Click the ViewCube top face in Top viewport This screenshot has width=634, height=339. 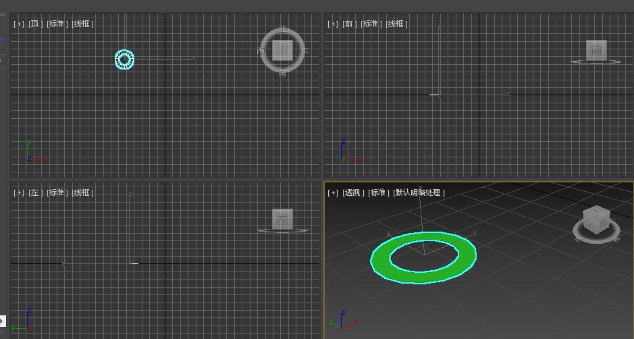point(283,50)
